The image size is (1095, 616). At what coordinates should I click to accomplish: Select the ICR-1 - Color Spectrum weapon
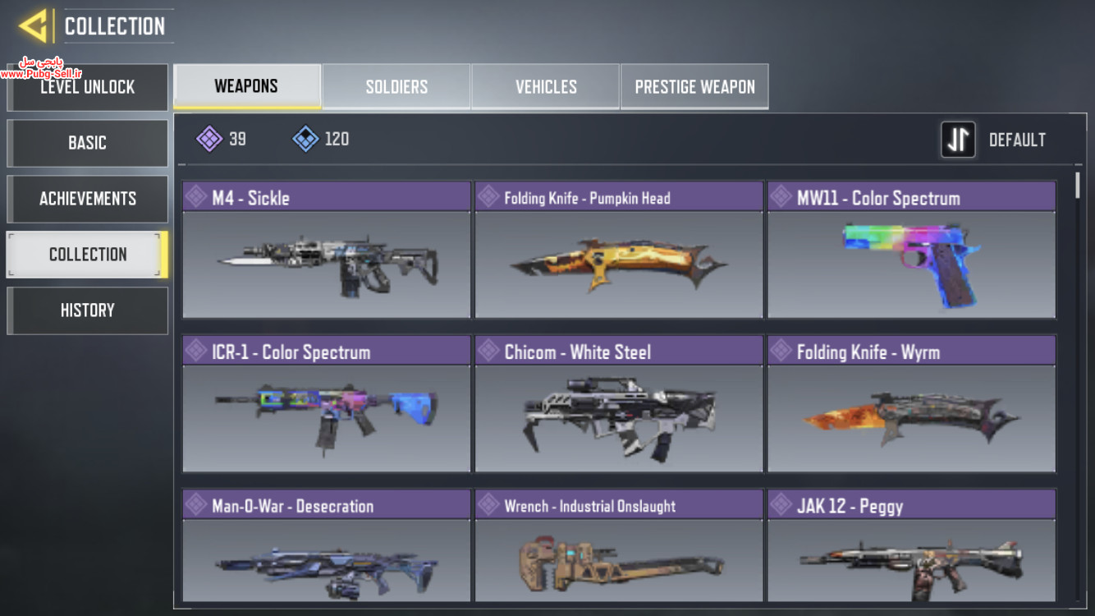327,403
